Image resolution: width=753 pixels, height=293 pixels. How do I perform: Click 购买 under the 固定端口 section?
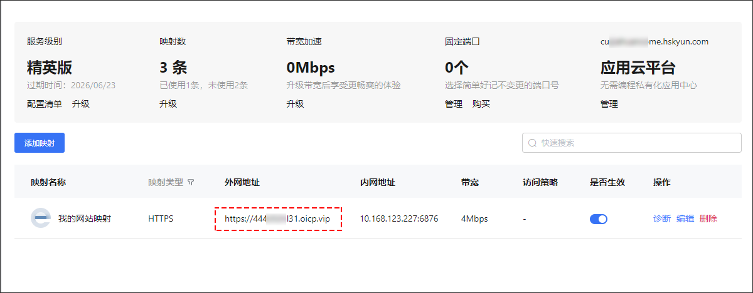point(481,104)
